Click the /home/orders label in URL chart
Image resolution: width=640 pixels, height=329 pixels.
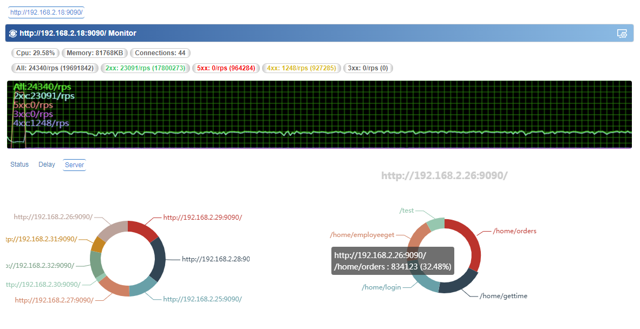pos(515,231)
